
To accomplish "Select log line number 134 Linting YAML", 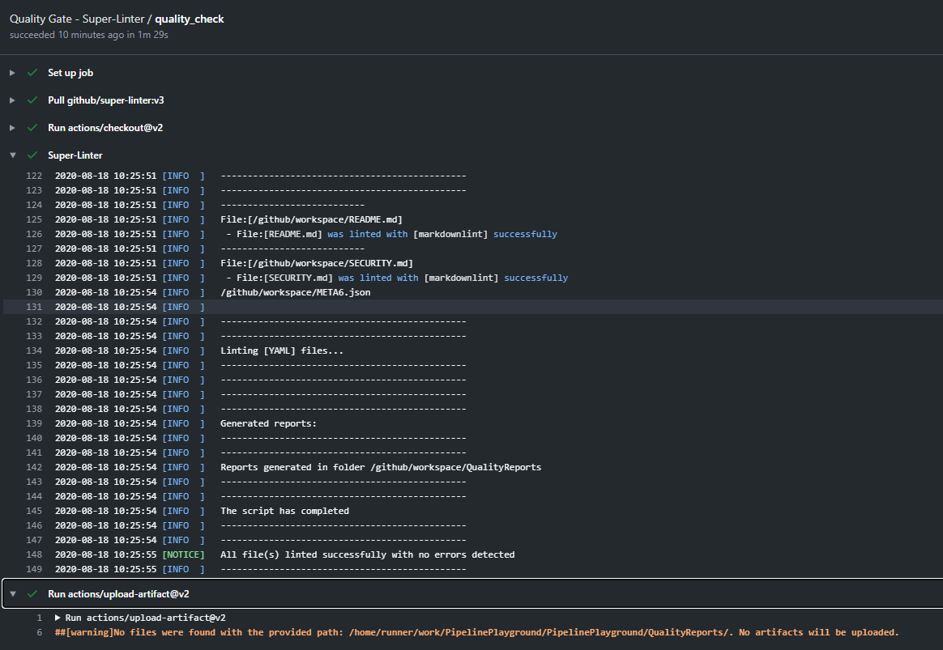I will 34,350.
